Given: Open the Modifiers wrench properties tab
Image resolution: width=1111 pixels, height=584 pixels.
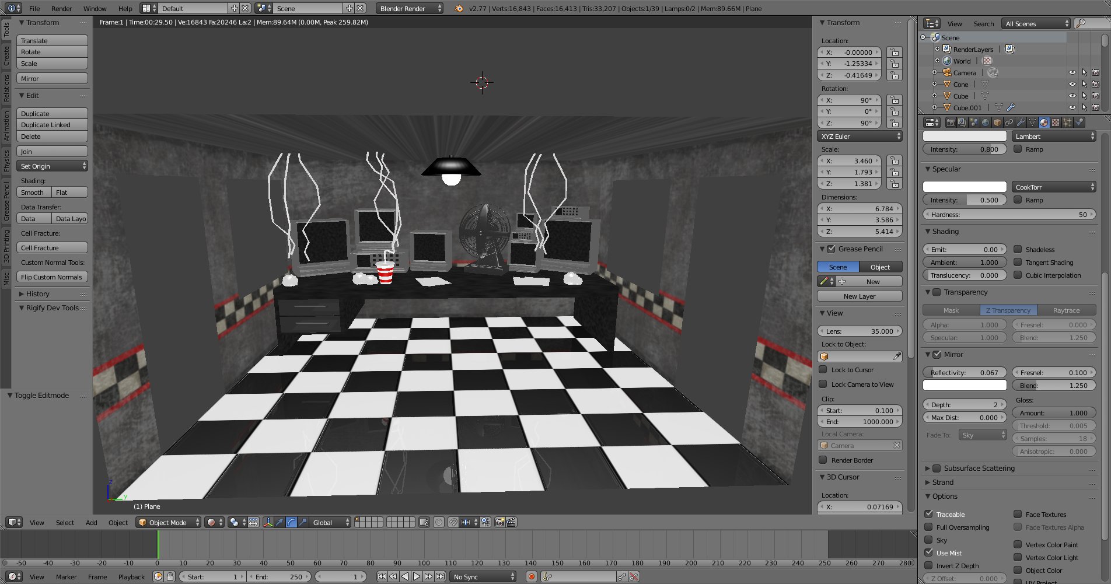Looking at the screenshot, I should (x=1021, y=123).
